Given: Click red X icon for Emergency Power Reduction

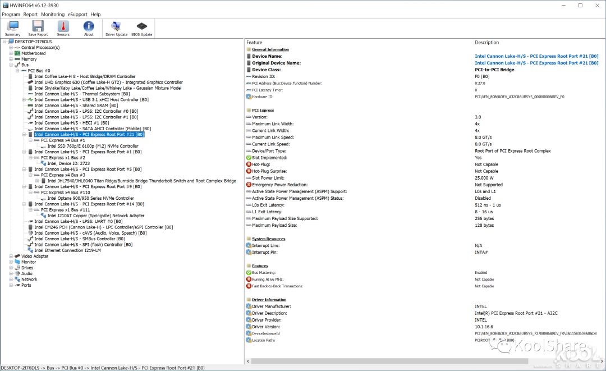Looking at the screenshot, I should [x=249, y=185].
